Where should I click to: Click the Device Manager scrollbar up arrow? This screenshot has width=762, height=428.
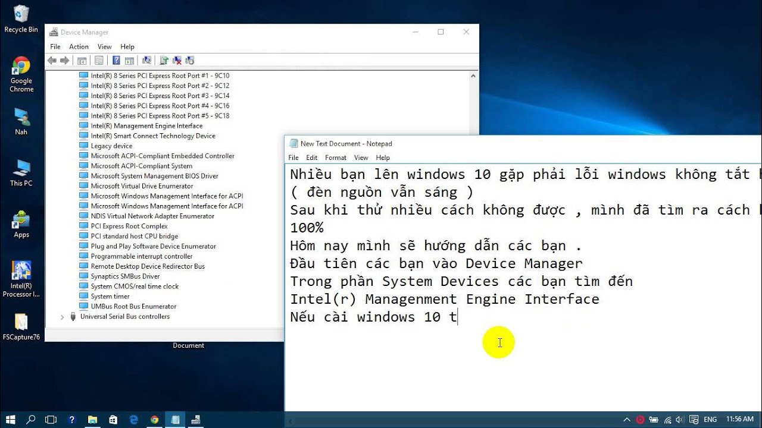point(473,75)
